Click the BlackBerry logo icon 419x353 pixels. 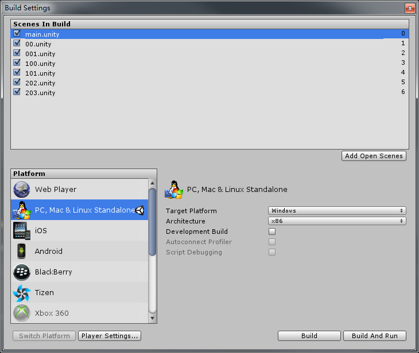click(22, 272)
